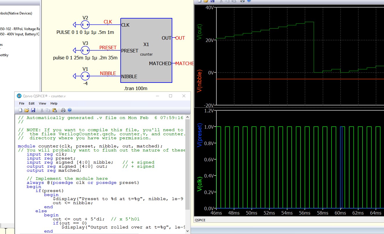Screen dimensions: 384x234
Task: Print counter.v with the printer icon
Action: (x=63, y=110)
